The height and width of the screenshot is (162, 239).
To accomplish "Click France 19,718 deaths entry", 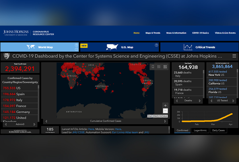I will pos(187,91).
